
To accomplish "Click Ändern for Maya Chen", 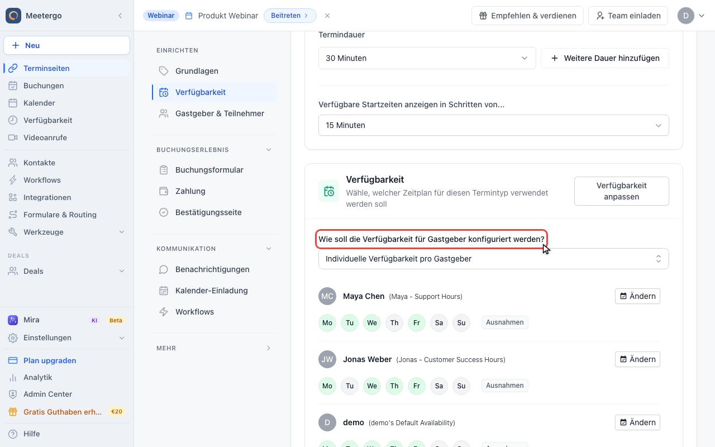I will (637, 296).
